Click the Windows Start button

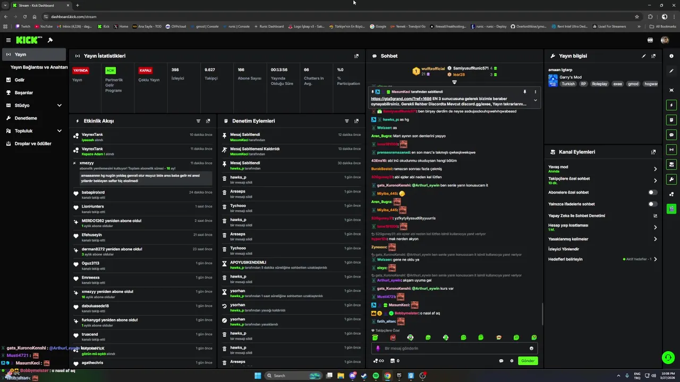pos(258,376)
